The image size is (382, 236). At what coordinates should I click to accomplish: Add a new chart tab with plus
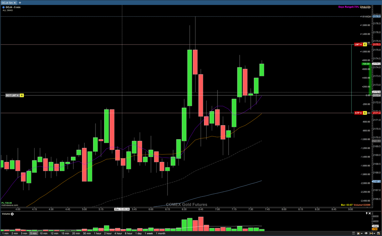[x=20, y=3]
